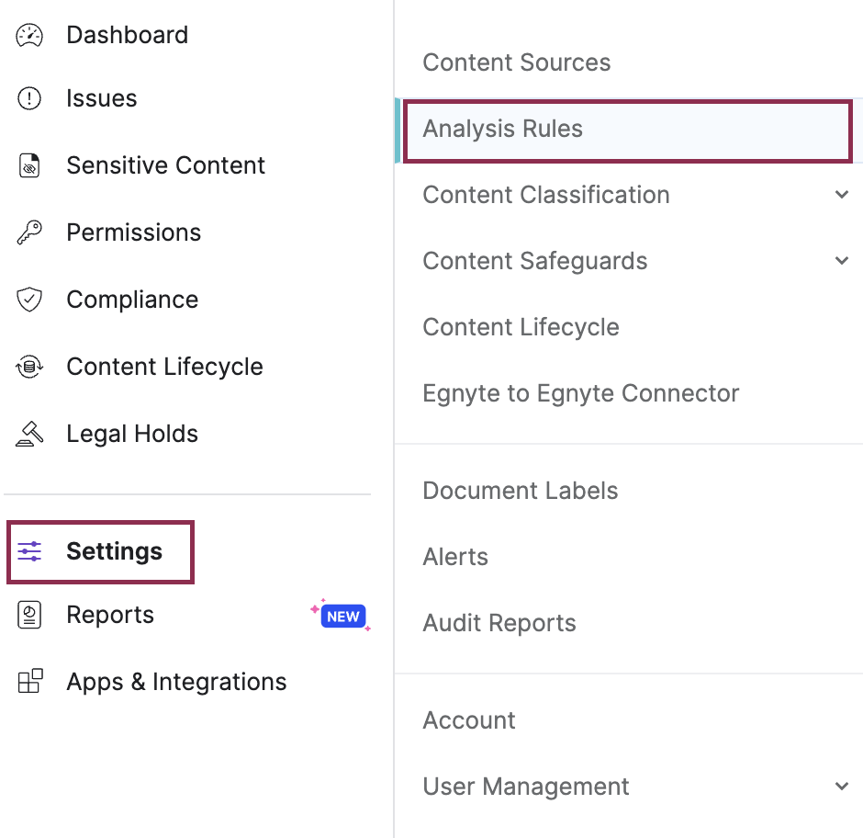Image resolution: width=863 pixels, height=838 pixels.
Task: Open Legal Holds using the gavel icon
Action: click(x=28, y=433)
